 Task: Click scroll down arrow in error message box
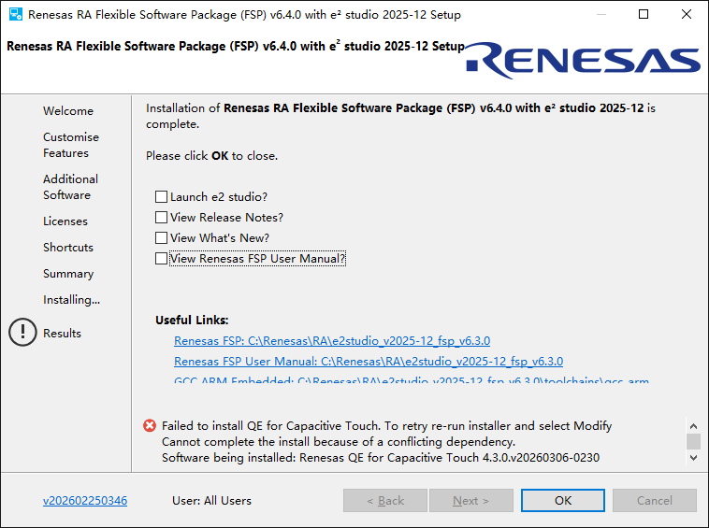coord(693,458)
